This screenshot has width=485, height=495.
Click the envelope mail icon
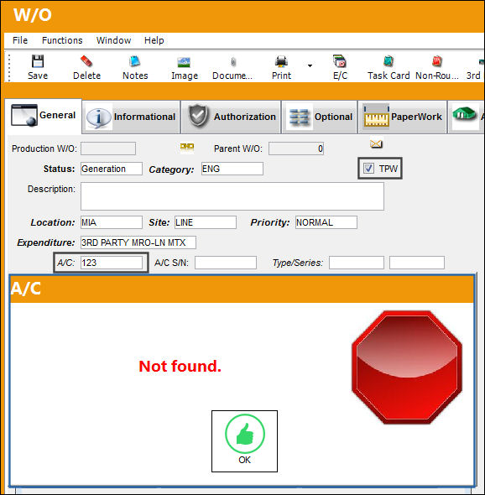click(x=377, y=144)
